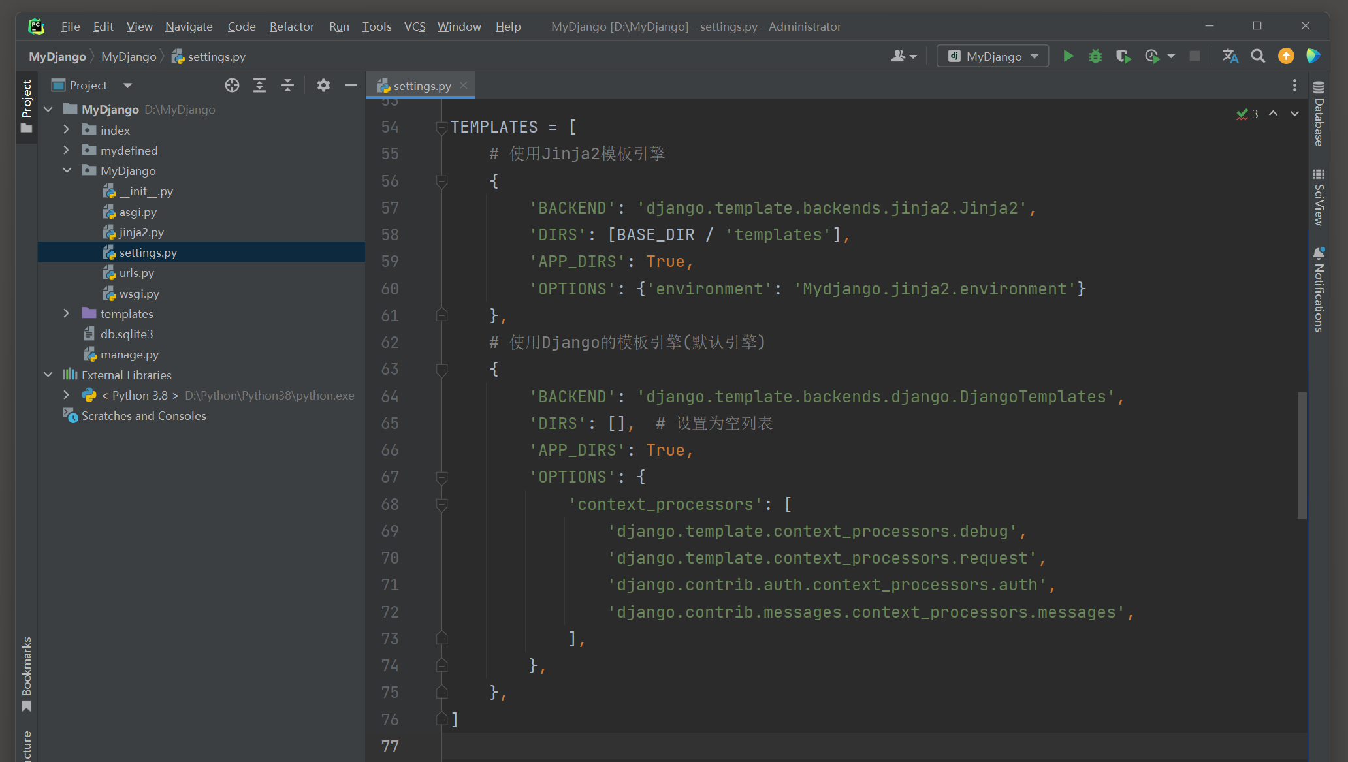The image size is (1348, 762).
Task: Open the VCS menu
Action: 415,26
